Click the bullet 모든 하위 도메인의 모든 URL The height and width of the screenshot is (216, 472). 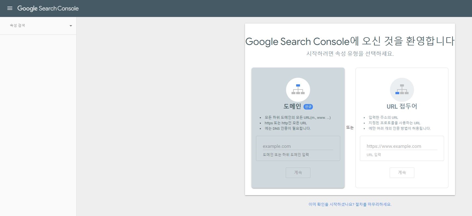pyautogui.click(x=298, y=118)
